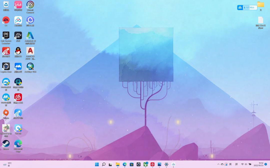The image size is (270, 168).
Task: Select the NetEase Cloud Music desktop shortcut
Action: click(x=18, y=99)
